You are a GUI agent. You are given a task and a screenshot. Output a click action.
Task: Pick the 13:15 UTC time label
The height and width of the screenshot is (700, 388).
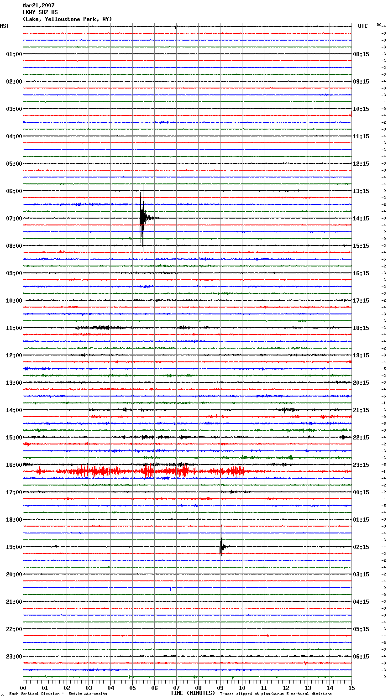[x=361, y=191]
